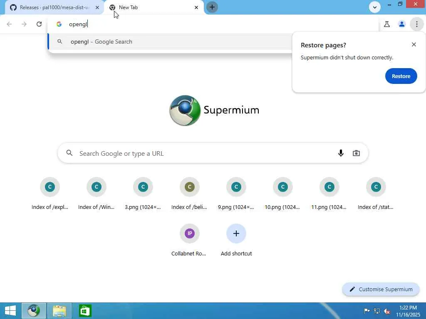
Task: Open the profile avatar button
Action: click(402, 24)
